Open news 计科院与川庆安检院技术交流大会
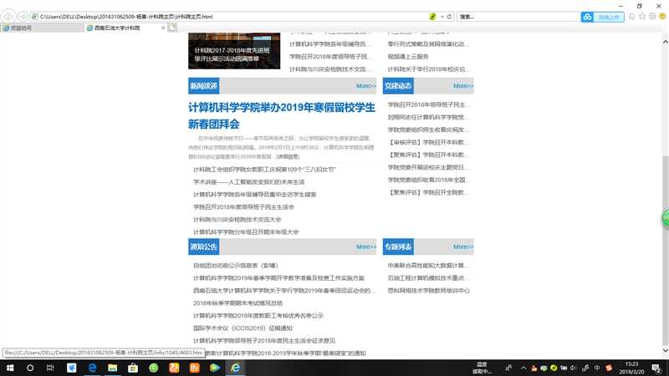The height and width of the screenshot is (376, 669). (237, 220)
